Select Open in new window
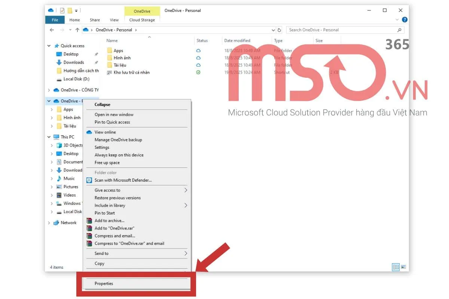 137,114
